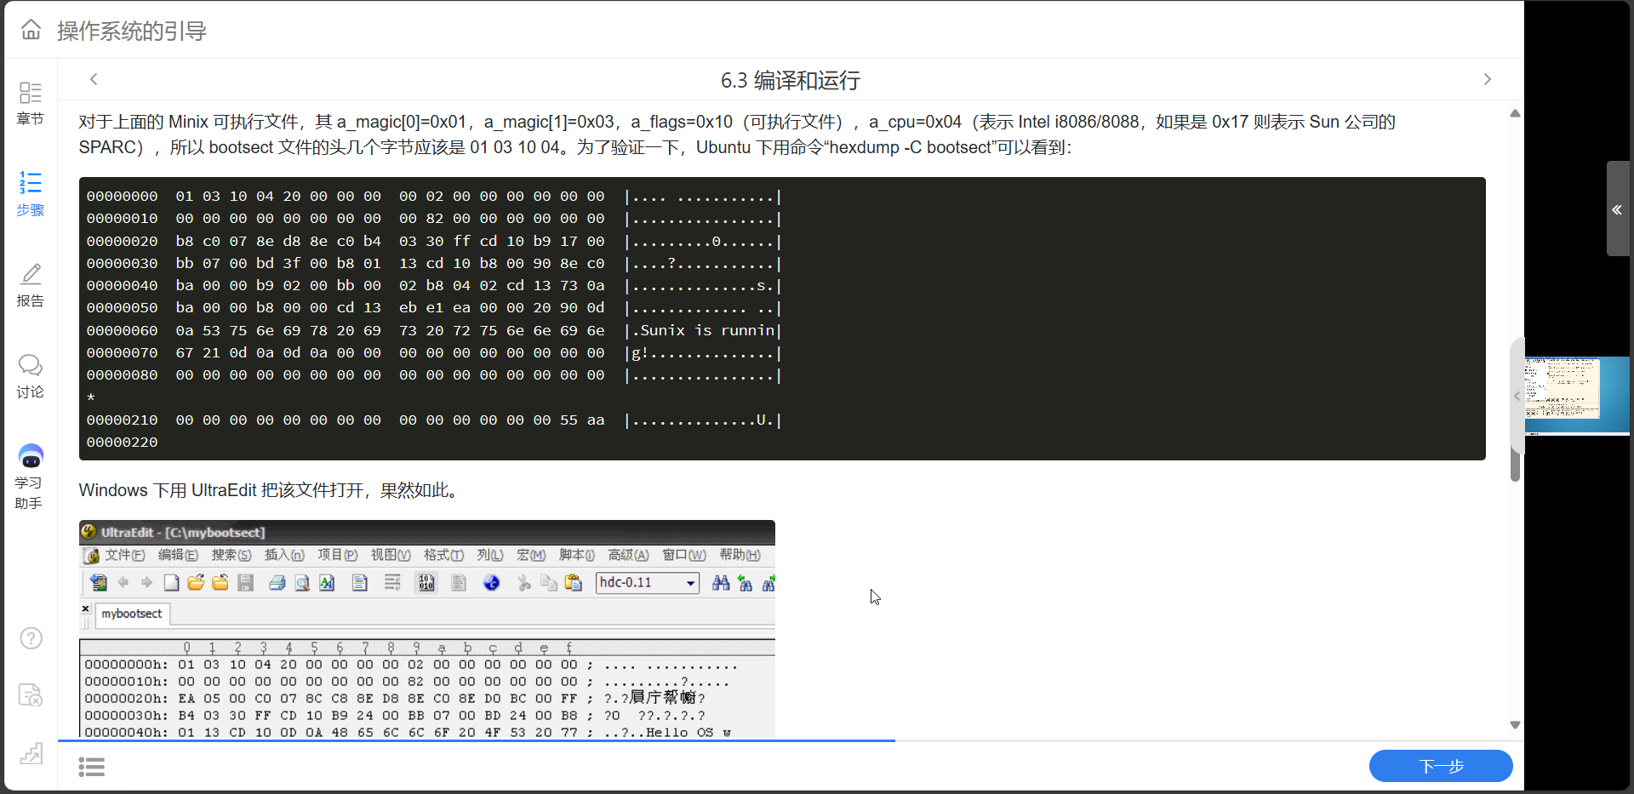Click the home icon beside 操作系统的引导
Viewport: 1634px width, 794px height.
coord(31,30)
